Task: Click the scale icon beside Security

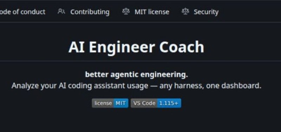Action: pyautogui.click(x=185, y=12)
